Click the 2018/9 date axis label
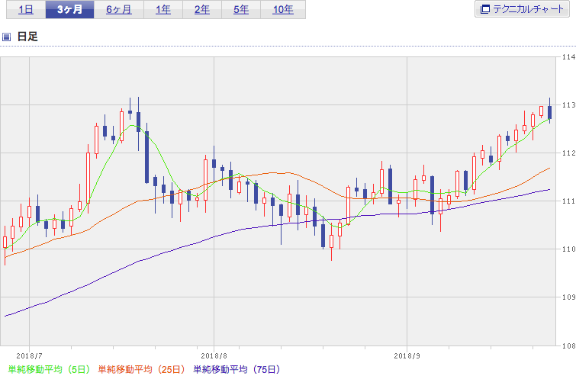Image resolution: width=576 pixels, height=376 pixels. point(407,356)
